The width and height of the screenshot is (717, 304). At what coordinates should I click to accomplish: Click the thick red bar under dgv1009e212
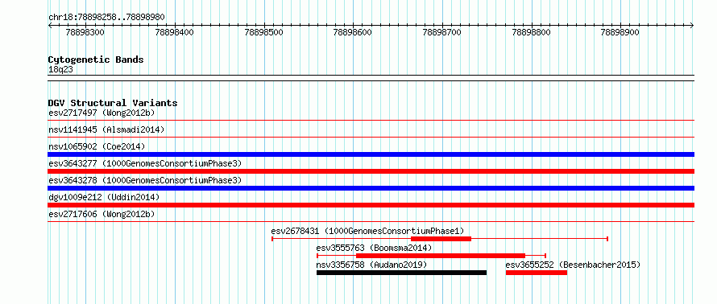point(371,205)
